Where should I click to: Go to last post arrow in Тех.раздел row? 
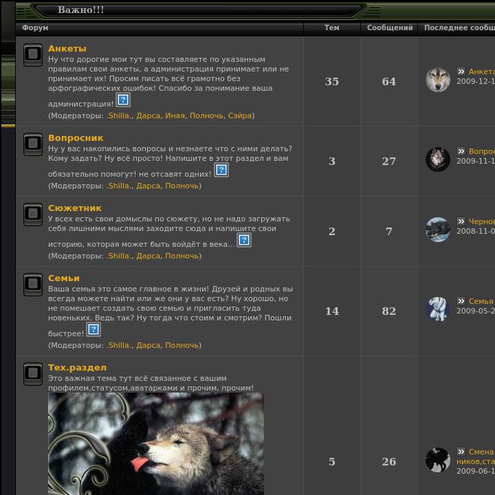pyautogui.click(x=461, y=452)
